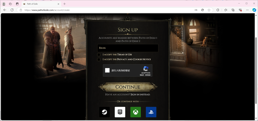Image resolution: width=258 pixels, height=121 pixels.
Task: Check the accept Privacy and Cookies box
Action: click(x=99, y=59)
